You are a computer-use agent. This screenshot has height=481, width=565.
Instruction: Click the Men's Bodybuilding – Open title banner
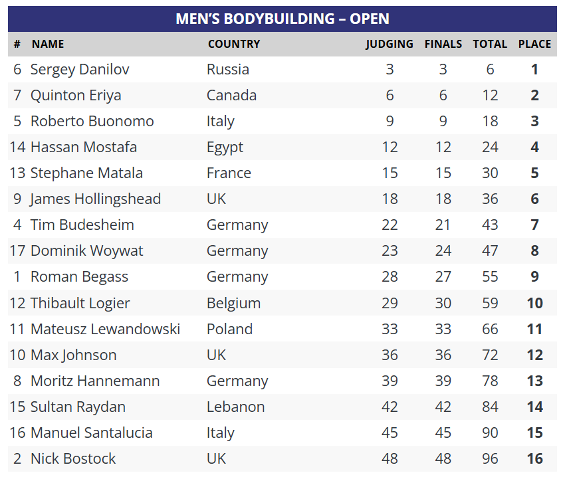(x=282, y=19)
